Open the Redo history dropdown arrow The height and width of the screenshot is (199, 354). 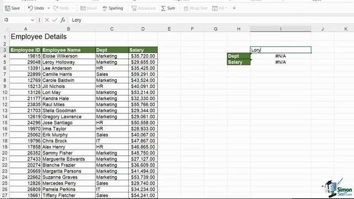click(73, 8)
